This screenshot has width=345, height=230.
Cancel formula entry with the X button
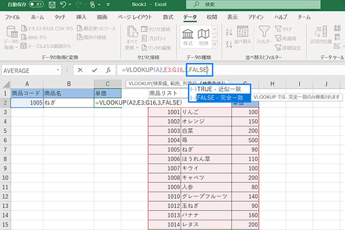pos(80,70)
